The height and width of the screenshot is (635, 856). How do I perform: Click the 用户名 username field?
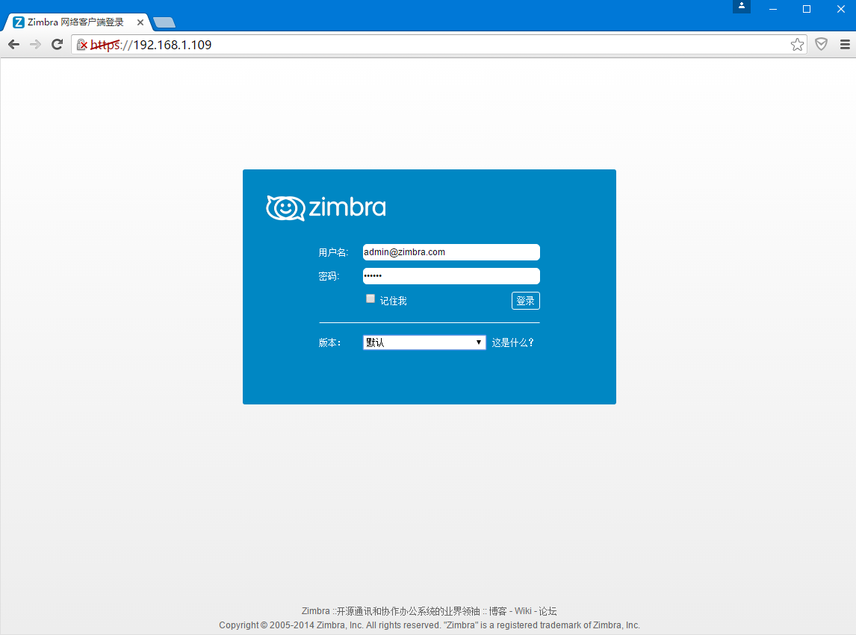[x=451, y=252]
